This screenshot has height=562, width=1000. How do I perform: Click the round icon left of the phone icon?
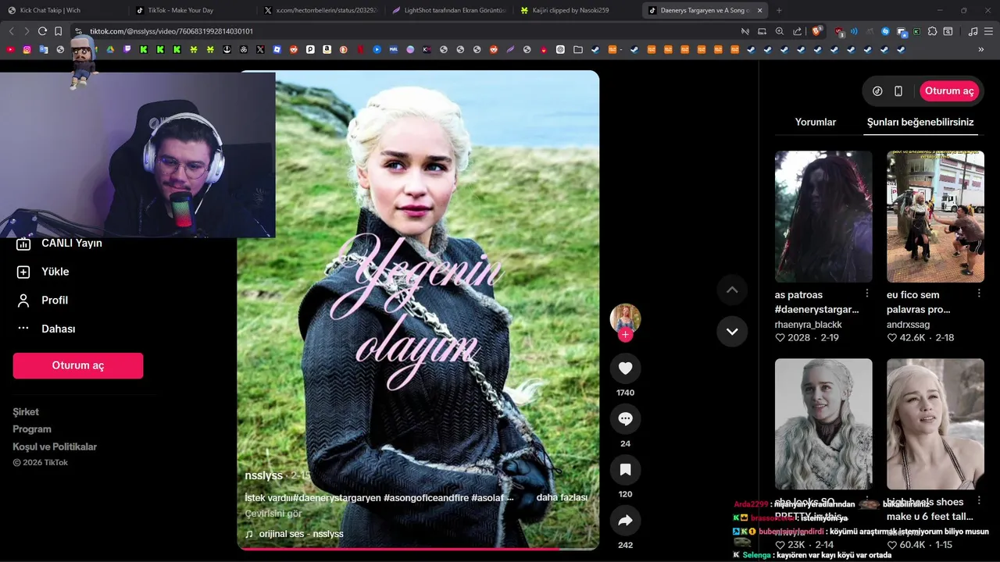point(877,91)
